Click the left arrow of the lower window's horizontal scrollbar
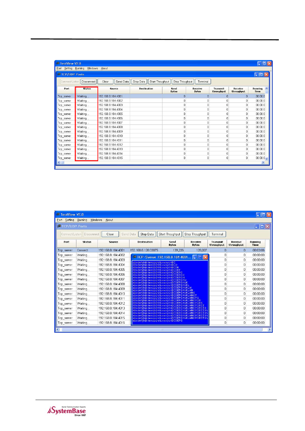Viewport: 305px width, 431px height. pyautogui.click(x=58, y=329)
